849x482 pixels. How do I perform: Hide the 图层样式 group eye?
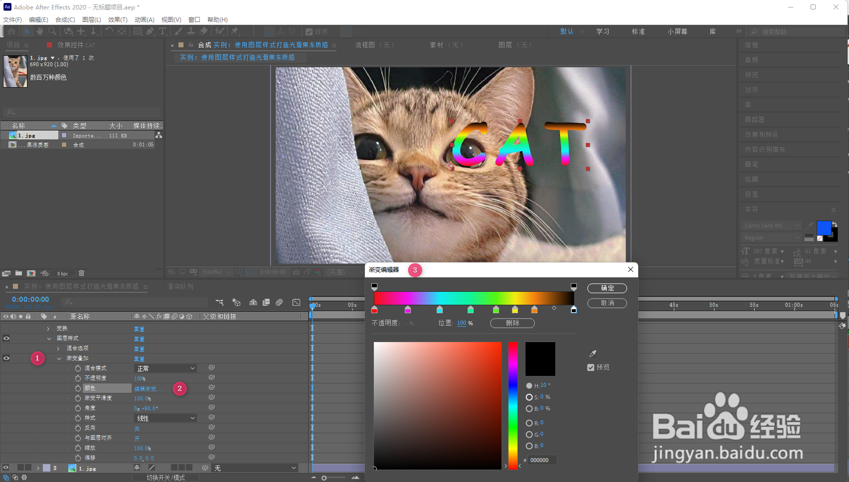[x=6, y=338]
